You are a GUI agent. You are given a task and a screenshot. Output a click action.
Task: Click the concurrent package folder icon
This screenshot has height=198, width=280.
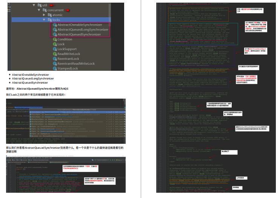coord(45,10)
